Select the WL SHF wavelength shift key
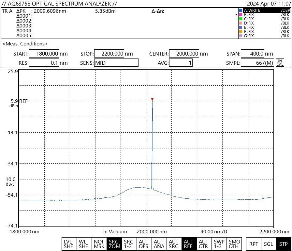Viewport: 292px width, 251px height. coord(83,244)
